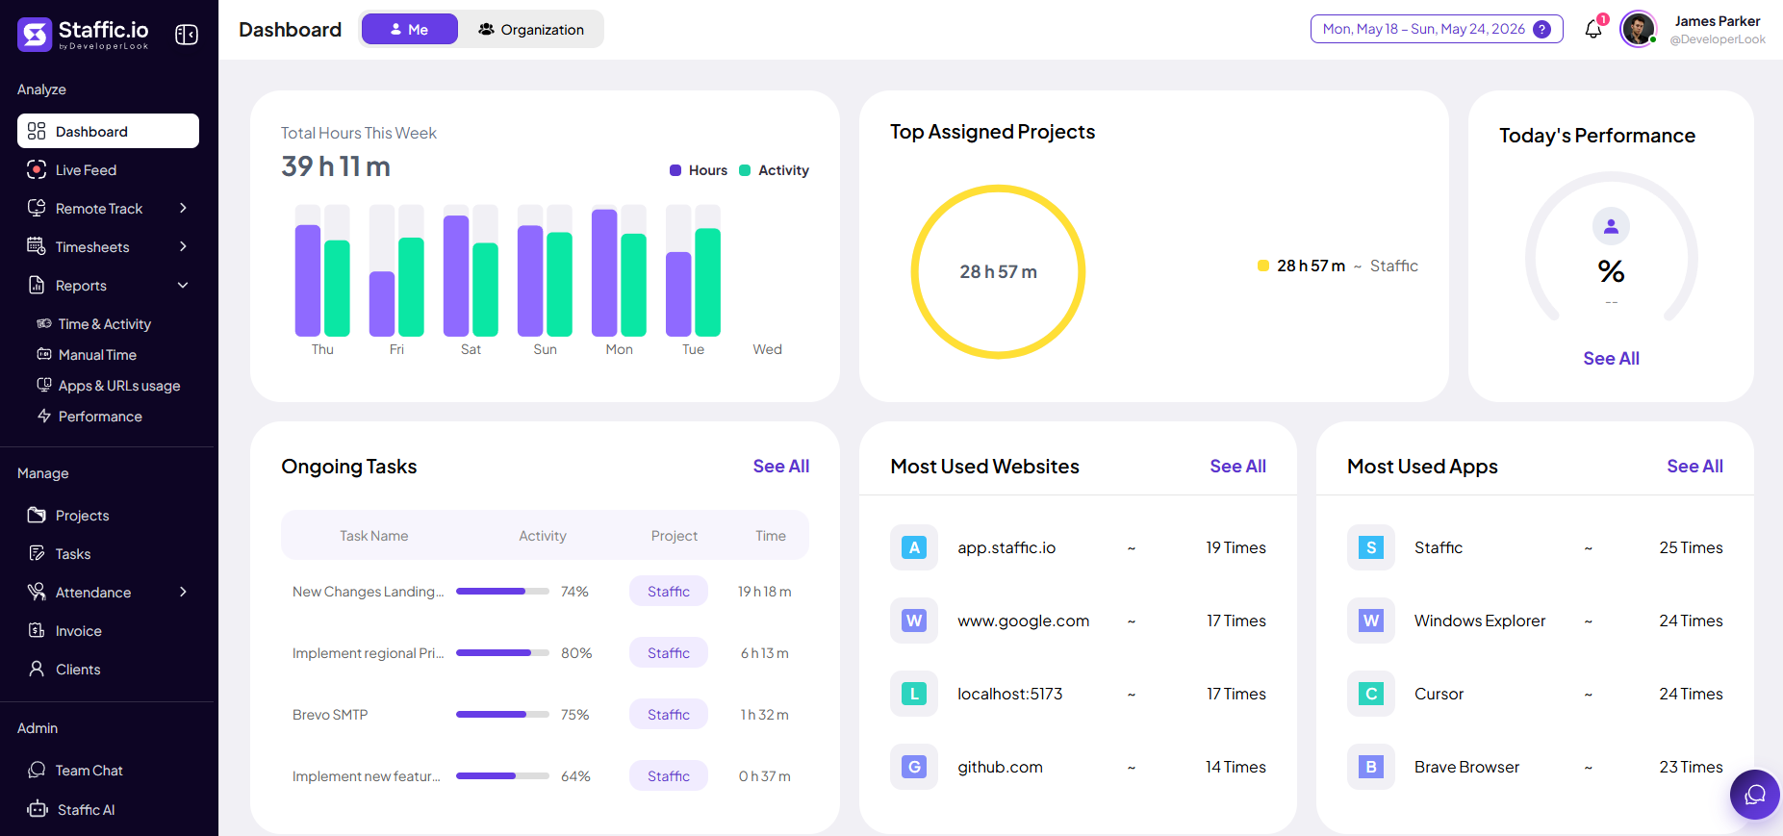Click the Windows Explorer app entry
The image size is (1783, 836).
[x=1480, y=621]
